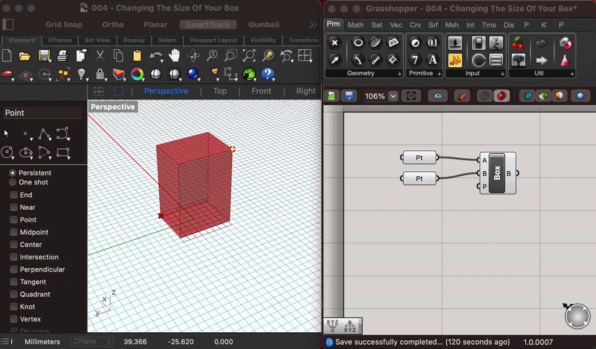Image resolution: width=596 pixels, height=349 pixels.
Task: Click the Zoom Extents icon
Action: coord(249,56)
